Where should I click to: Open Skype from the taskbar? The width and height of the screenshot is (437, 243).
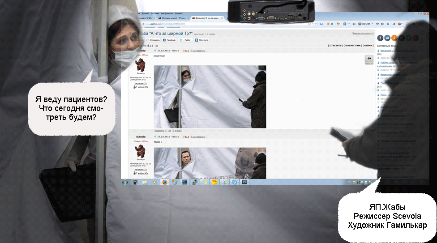234,183
